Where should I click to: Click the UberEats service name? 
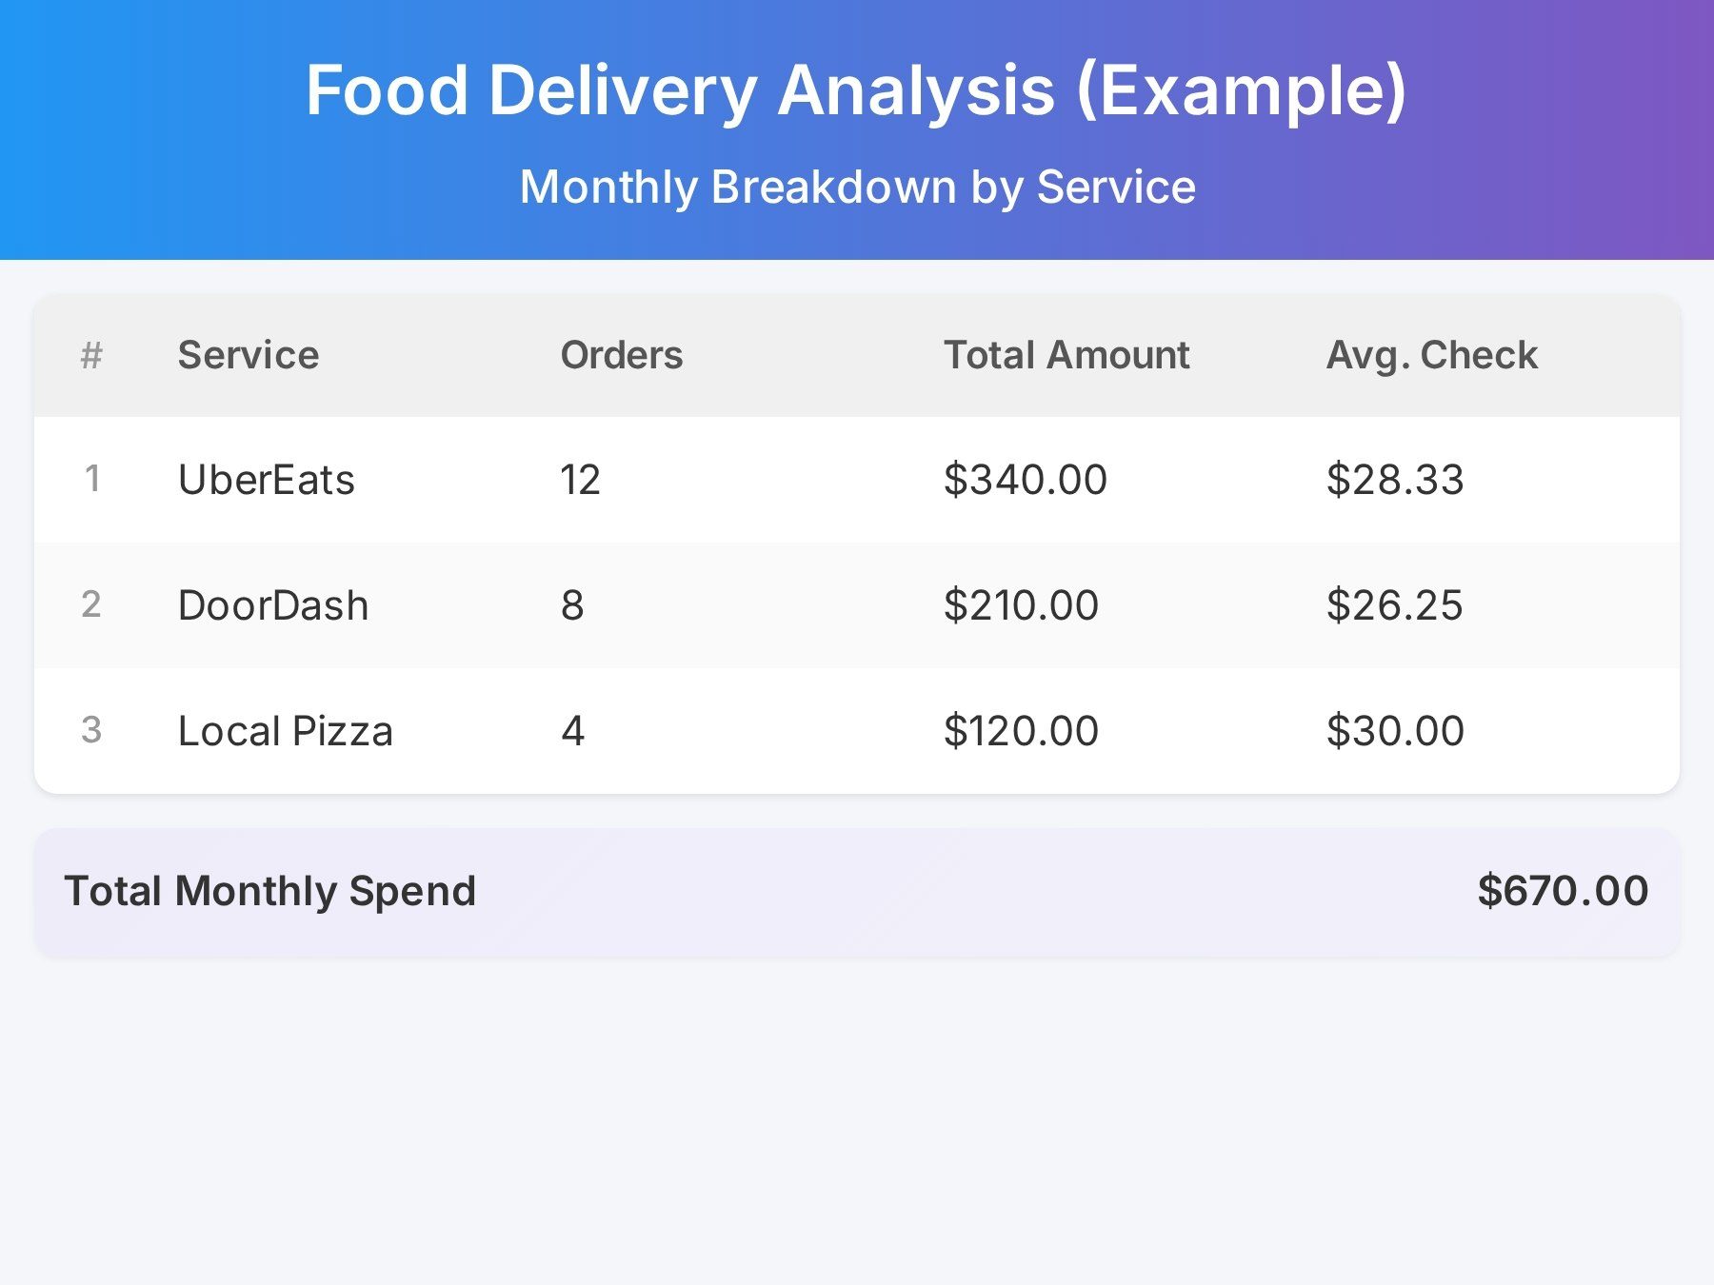267,480
